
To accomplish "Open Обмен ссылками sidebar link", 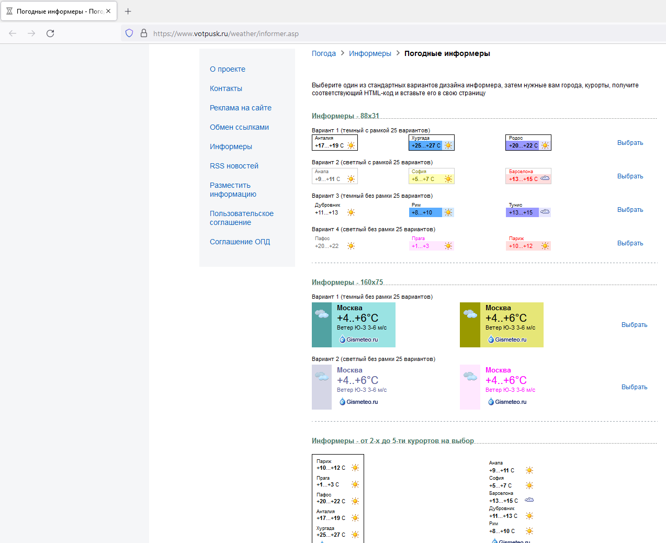I will pos(239,127).
